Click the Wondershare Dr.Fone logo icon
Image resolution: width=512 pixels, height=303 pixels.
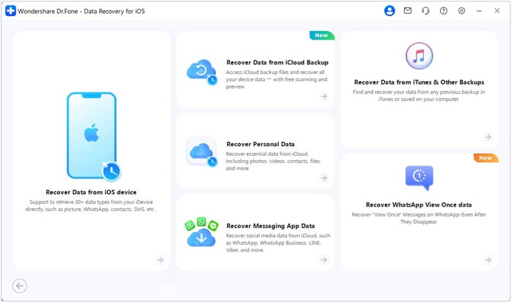tap(10, 11)
